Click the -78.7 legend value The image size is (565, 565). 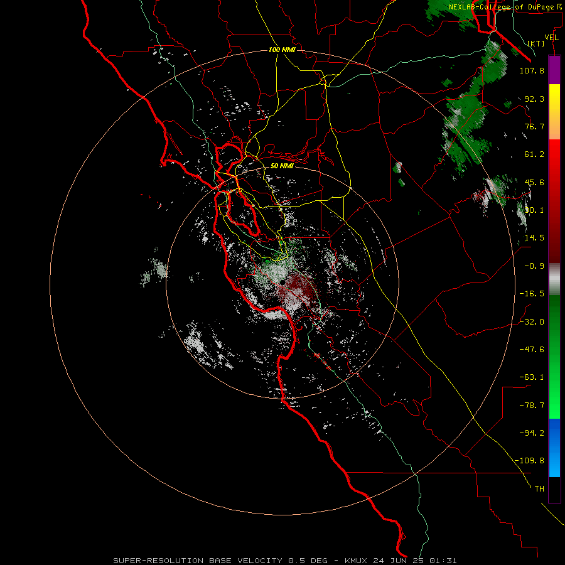(532, 406)
